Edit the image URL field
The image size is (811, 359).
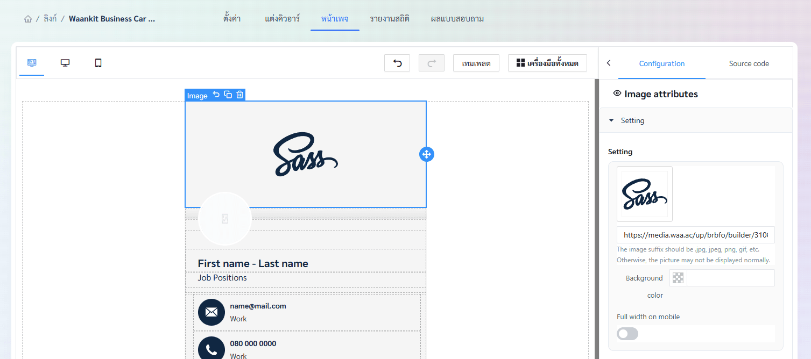(696, 235)
